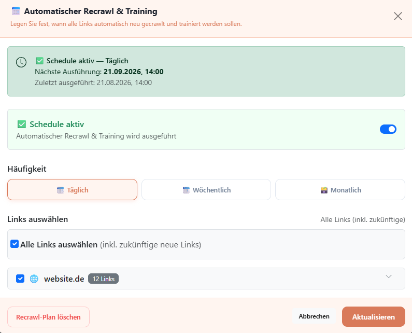
Task: Click the calendar icon in the Täglich button
Action: [x=61, y=190]
